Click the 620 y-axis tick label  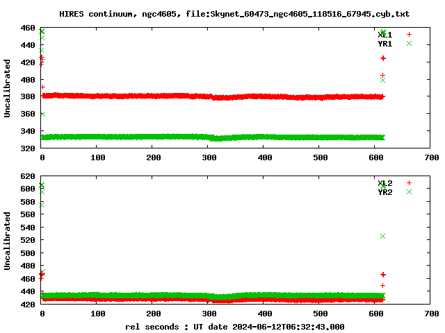point(28,176)
